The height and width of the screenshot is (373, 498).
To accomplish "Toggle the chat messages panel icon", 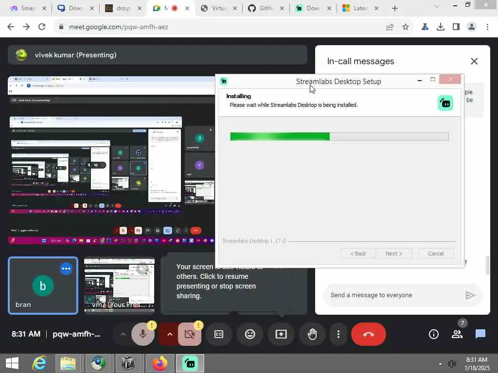I will pyautogui.click(x=480, y=334).
